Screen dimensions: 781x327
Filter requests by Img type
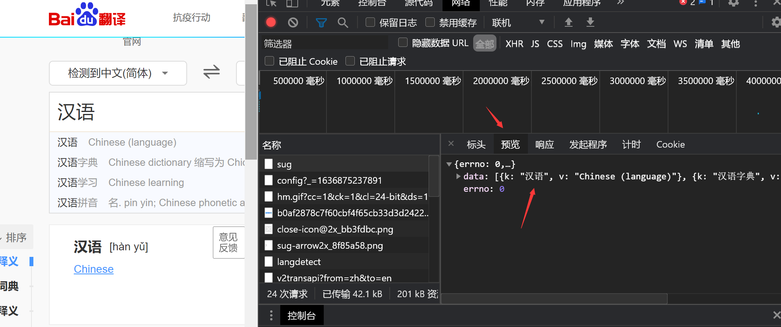[578, 44]
